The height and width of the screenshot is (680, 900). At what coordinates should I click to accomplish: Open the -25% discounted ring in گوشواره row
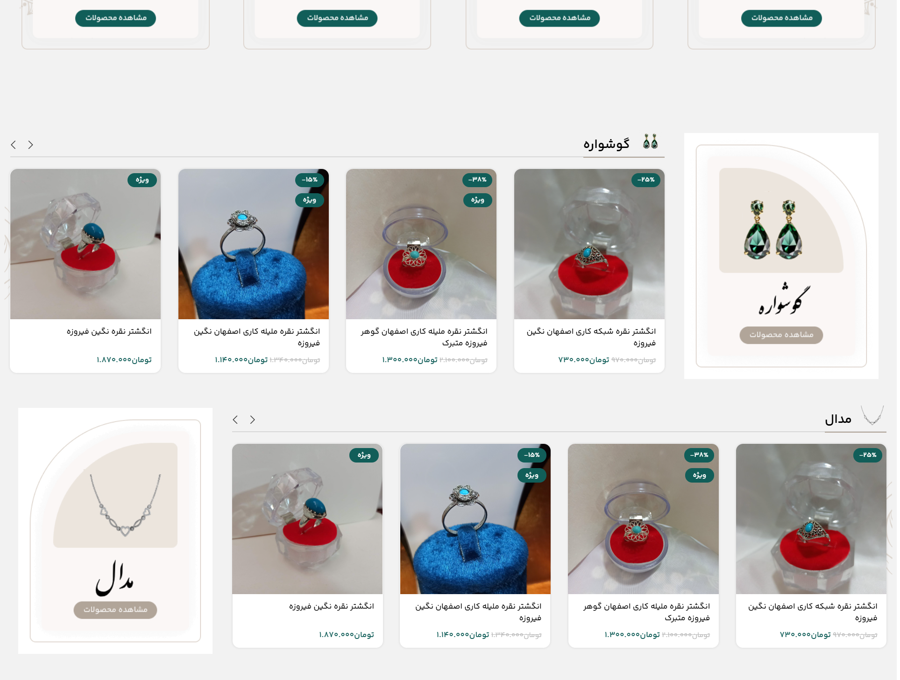(x=589, y=244)
